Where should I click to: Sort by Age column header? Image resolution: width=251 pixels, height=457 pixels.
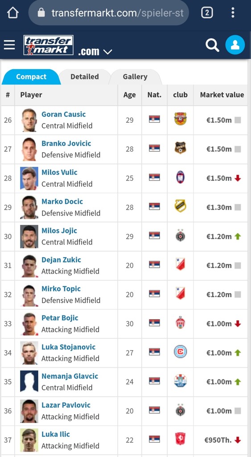click(x=130, y=95)
